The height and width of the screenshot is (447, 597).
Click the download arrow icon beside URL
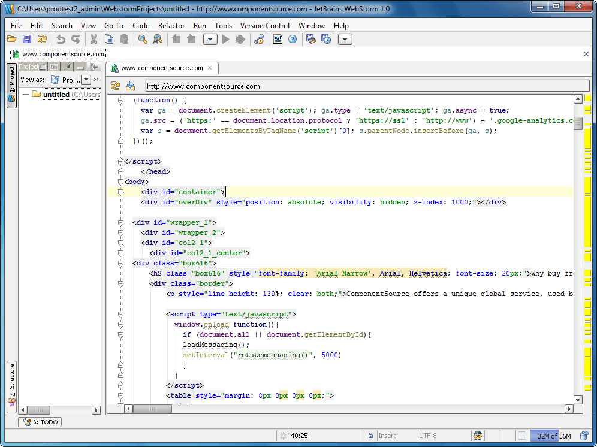point(130,86)
